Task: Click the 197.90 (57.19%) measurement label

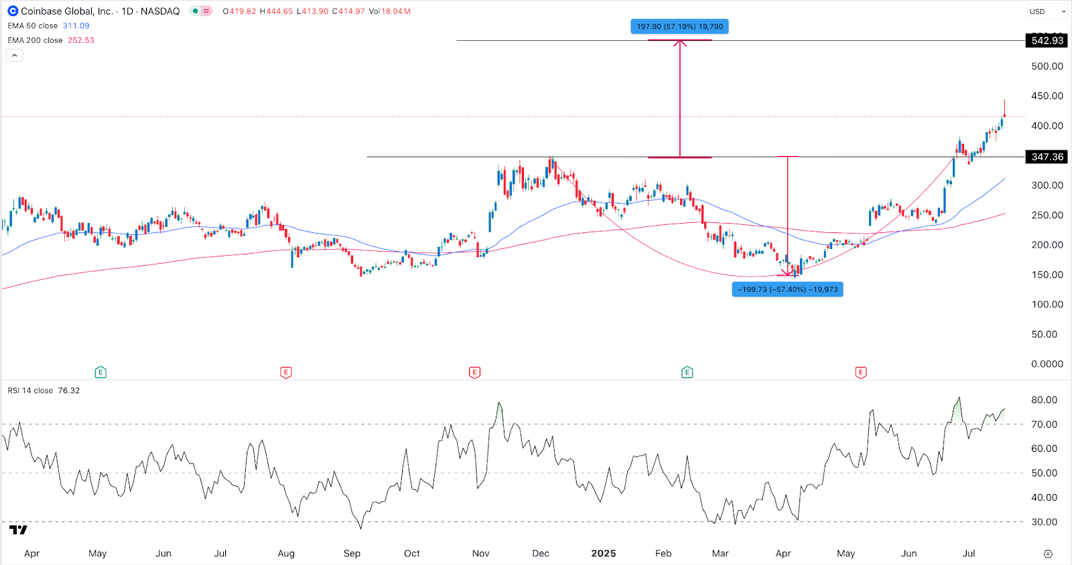Action: (x=679, y=27)
